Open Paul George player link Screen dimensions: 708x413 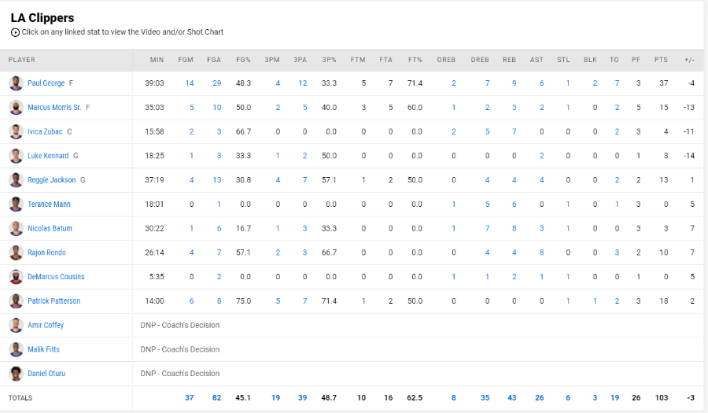(46, 83)
